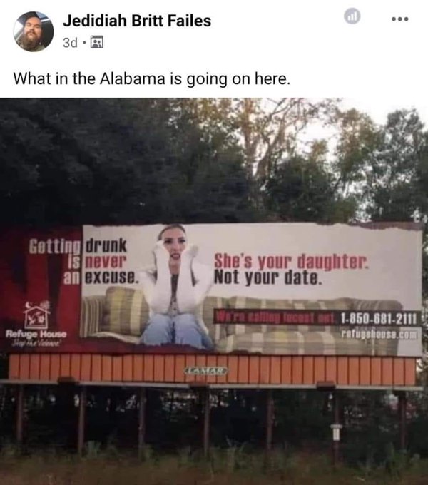Click the woman covering her face

(178, 285)
